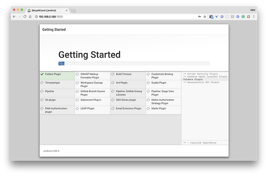The width and height of the screenshot is (268, 176).
Task: Click the browser back arrow
Action: click(x=14, y=17)
